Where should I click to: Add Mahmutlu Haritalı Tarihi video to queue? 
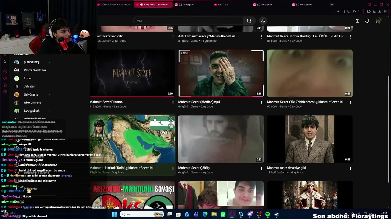171,126
